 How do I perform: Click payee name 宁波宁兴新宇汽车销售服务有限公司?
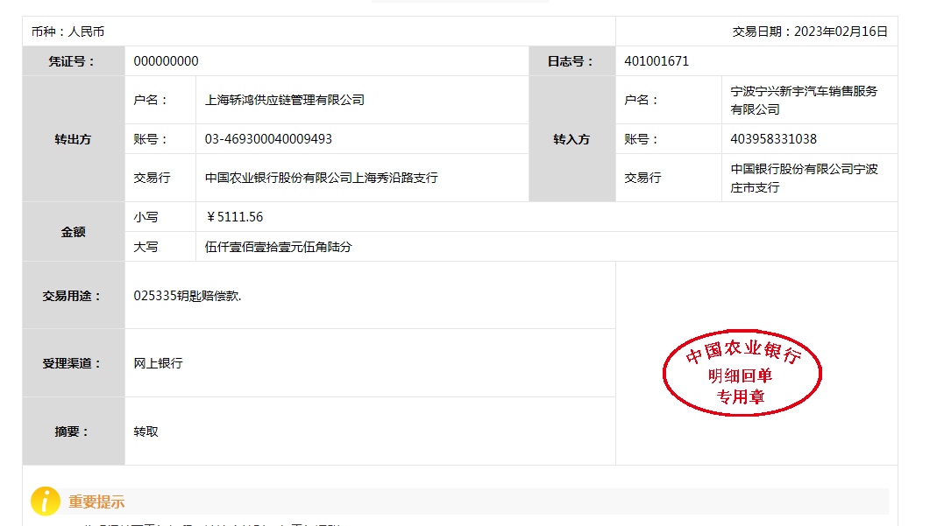point(804,100)
